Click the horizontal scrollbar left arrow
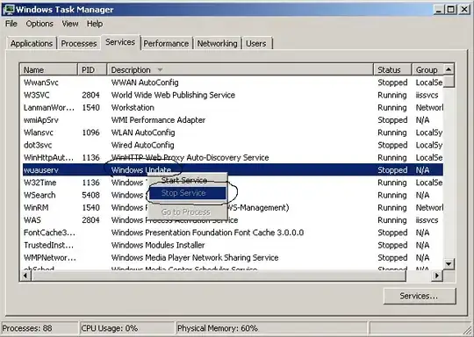Screen dimensions: 474x337 pyautogui.click(x=25, y=276)
